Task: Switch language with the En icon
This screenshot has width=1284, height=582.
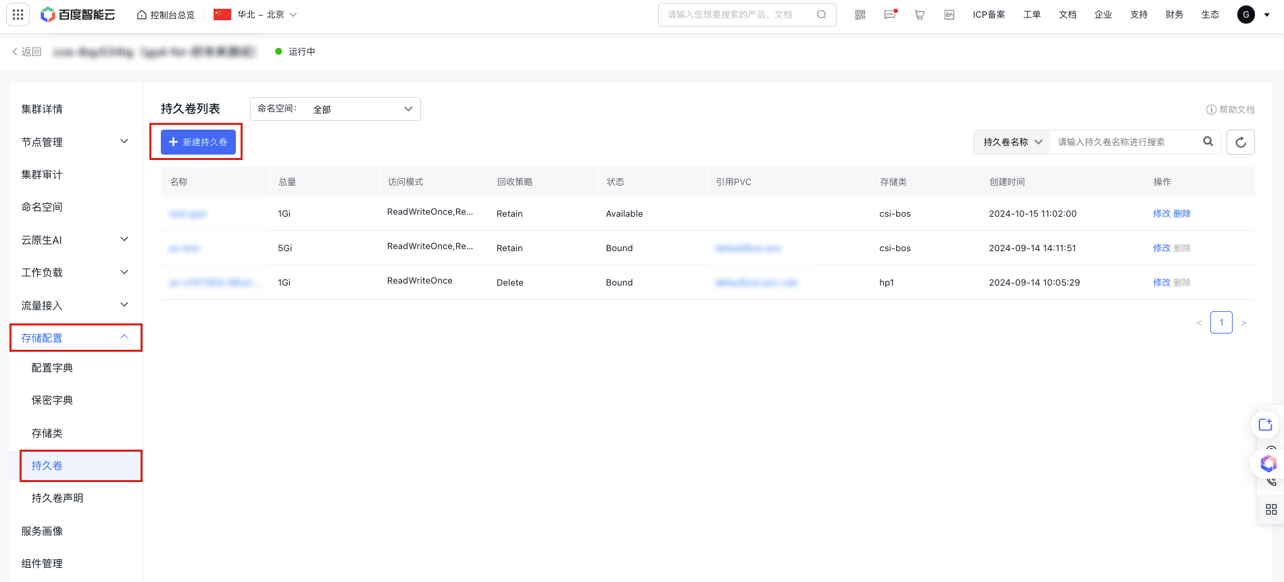Action: [x=949, y=15]
